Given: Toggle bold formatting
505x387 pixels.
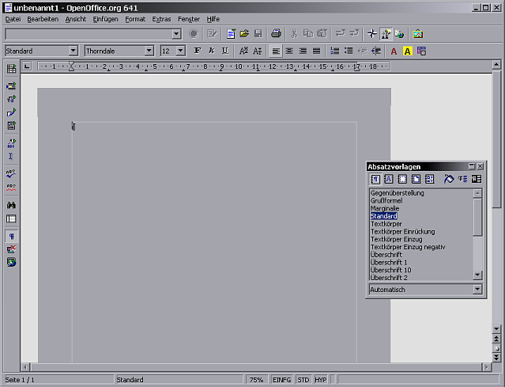Looking at the screenshot, I should pos(198,51).
